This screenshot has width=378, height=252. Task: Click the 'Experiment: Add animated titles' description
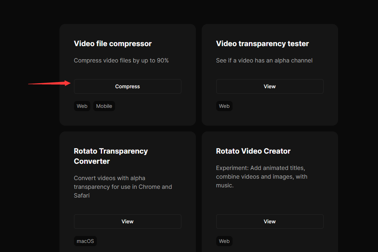click(261, 177)
